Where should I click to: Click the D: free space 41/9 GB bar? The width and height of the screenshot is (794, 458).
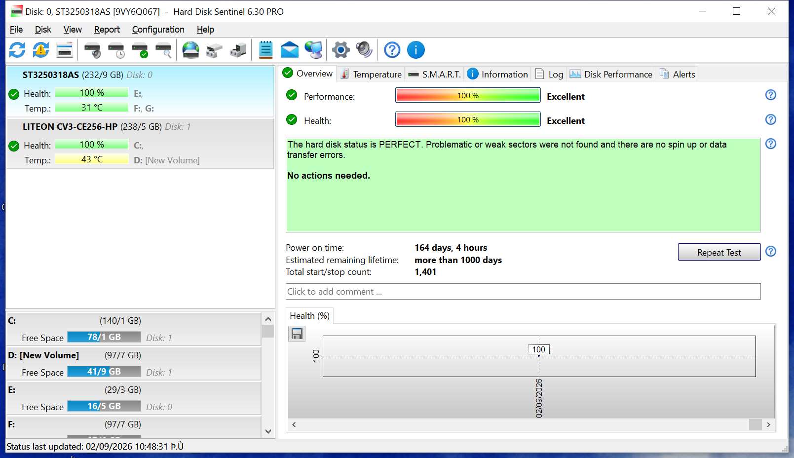tap(104, 372)
